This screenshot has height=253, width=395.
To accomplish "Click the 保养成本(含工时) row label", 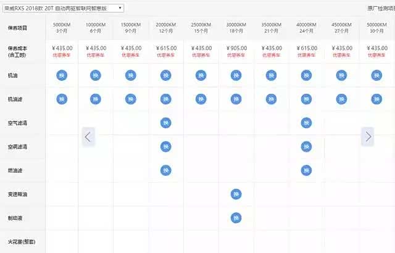I will pyautogui.click(x=17, y=51).
